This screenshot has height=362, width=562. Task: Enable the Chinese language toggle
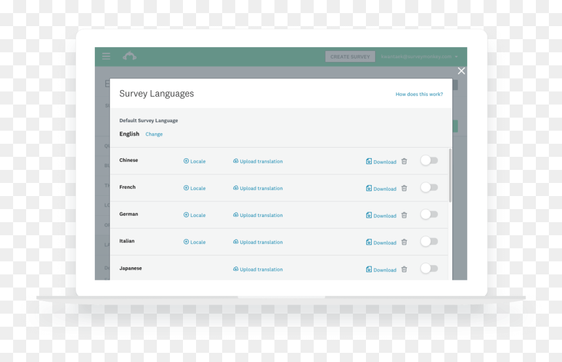coord(429,161)
